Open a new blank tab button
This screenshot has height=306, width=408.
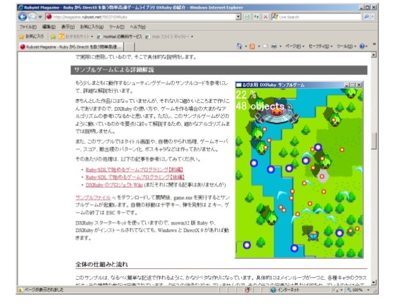(129, 47)
